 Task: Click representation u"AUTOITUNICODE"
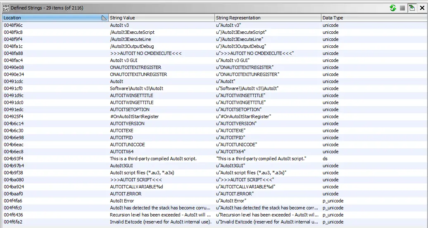pos(236,145)
